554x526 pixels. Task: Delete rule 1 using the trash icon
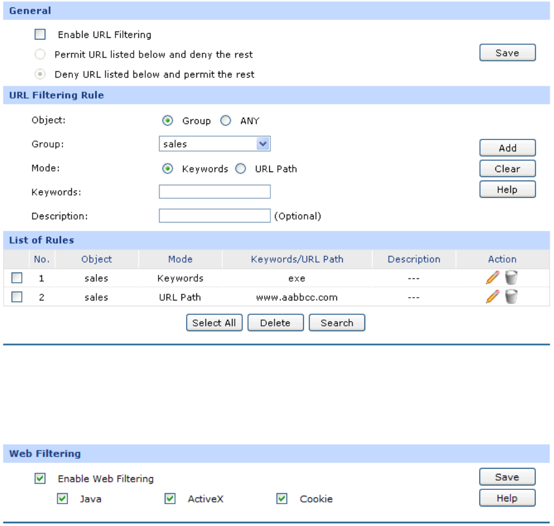point(511,278)
